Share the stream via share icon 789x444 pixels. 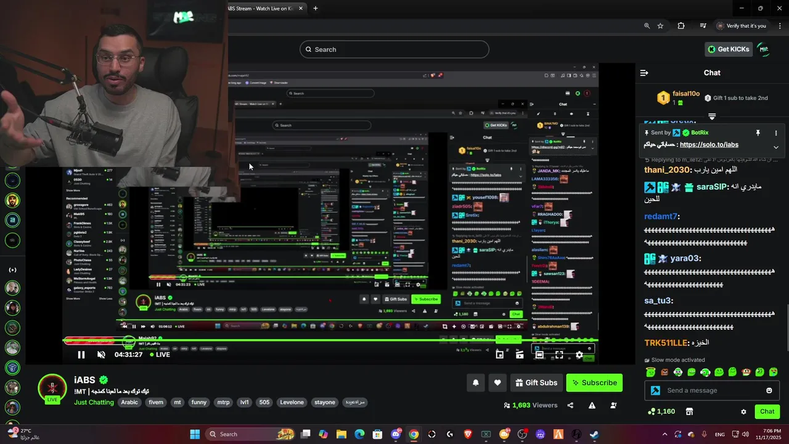570,405
